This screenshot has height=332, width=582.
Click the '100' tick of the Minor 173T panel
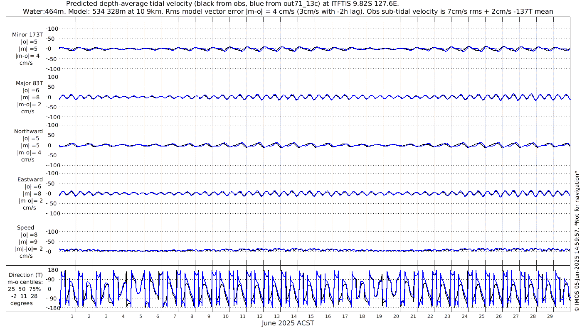coord(54,29)
